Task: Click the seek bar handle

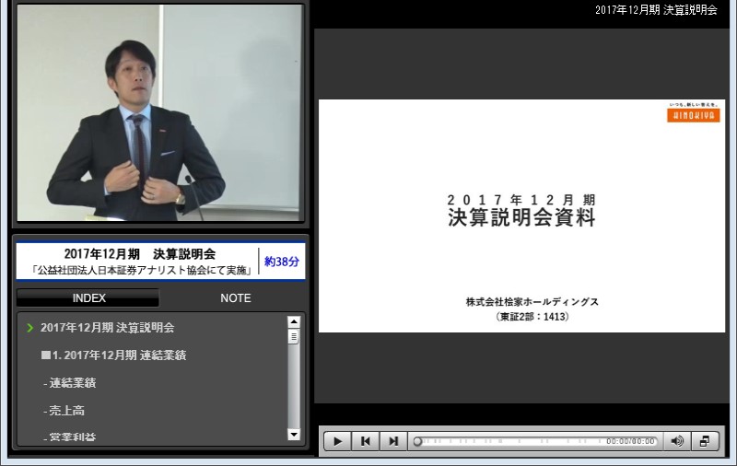Action: tap(417, 441)
